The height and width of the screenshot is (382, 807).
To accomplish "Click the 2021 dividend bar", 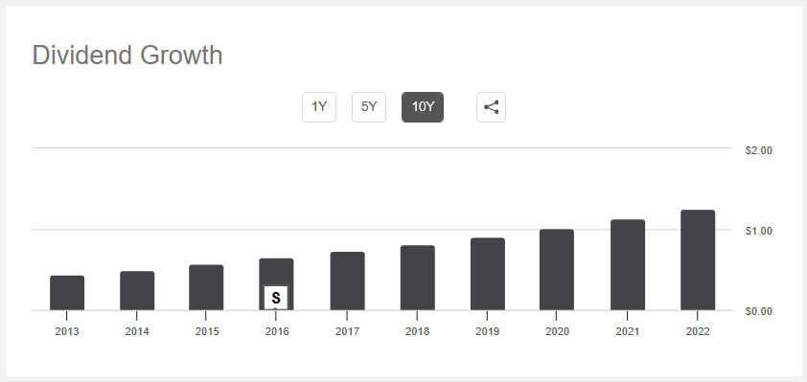I will tap(628, 265).
